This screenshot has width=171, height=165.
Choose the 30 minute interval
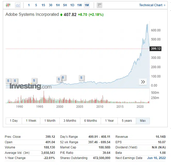[50, 5]
